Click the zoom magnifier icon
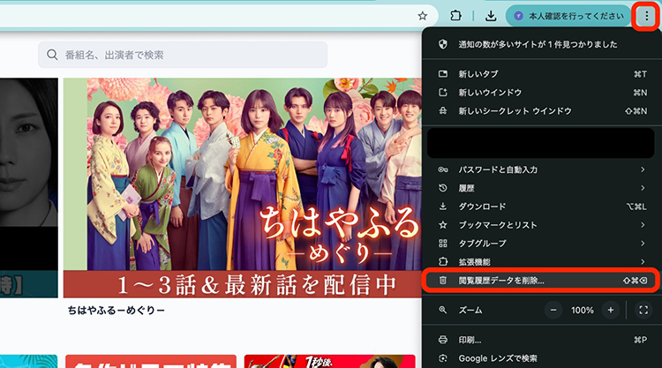662x368 pixels. pyautogui.click(x=442, y=310)
